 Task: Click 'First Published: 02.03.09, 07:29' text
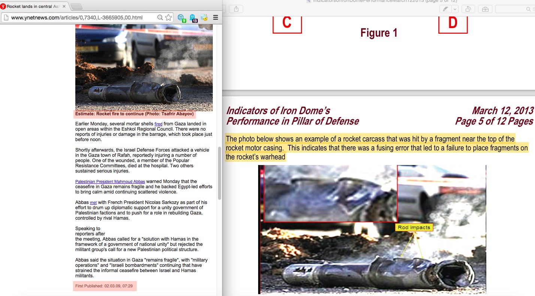[104, 286]
